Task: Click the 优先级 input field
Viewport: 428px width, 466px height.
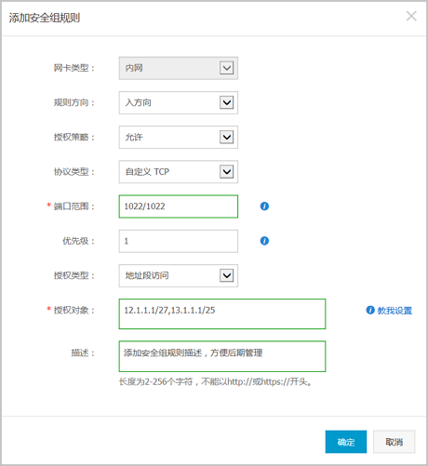Action: coord(179,241)
